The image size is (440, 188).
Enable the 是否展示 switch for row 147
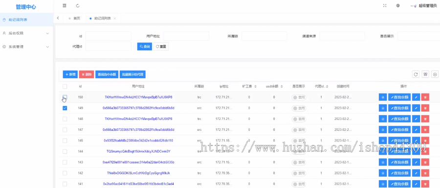[299, 130]
